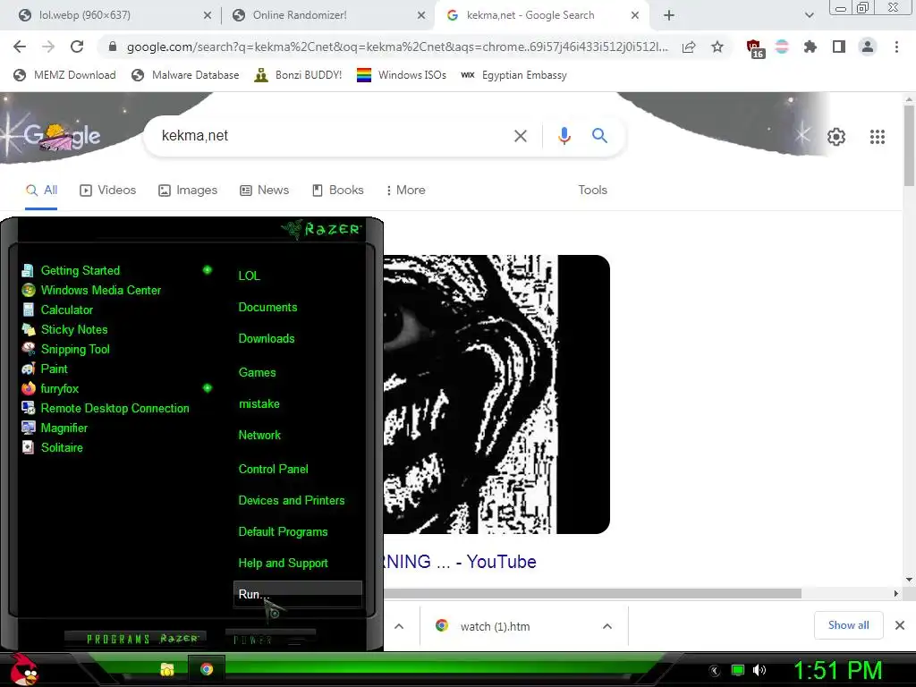This screenshot has height=687, width=916.
Task: Click the Angry Birds start button
Action: (x=22, y=669)
